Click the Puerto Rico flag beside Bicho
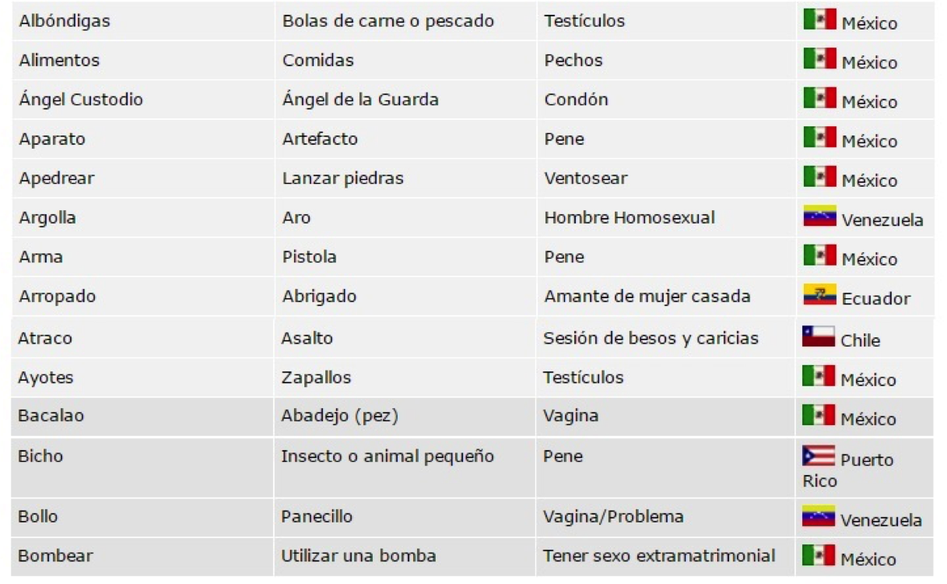This screenshot has height=584, width=947. (x=818, y=456)
